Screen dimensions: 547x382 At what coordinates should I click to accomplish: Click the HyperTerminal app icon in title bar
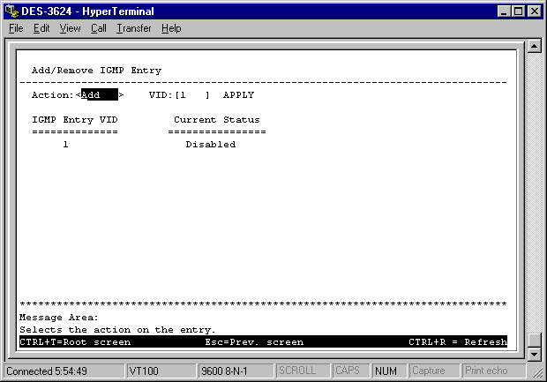11,11
